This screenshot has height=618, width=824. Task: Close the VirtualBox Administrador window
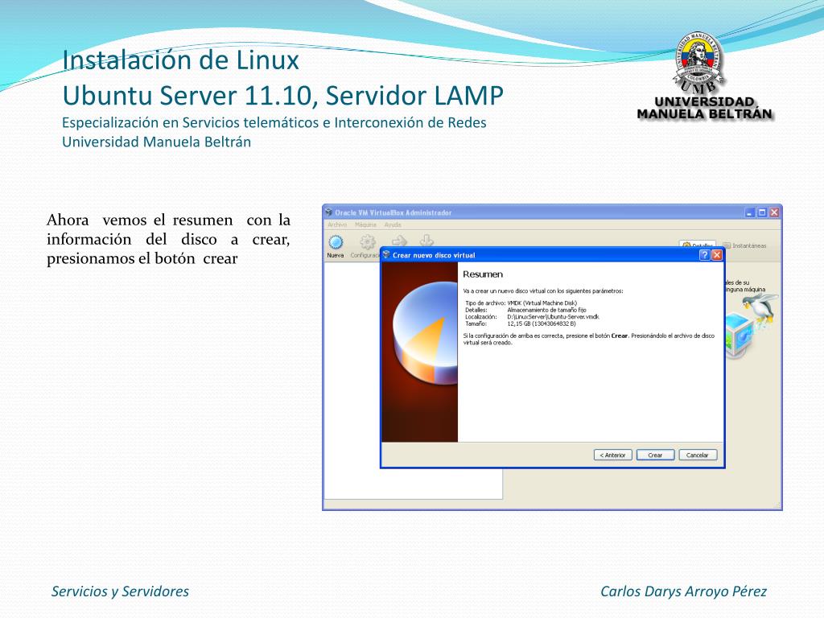[x=774, y=212]
